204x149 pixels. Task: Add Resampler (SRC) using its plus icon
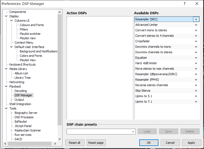point(196,19)
